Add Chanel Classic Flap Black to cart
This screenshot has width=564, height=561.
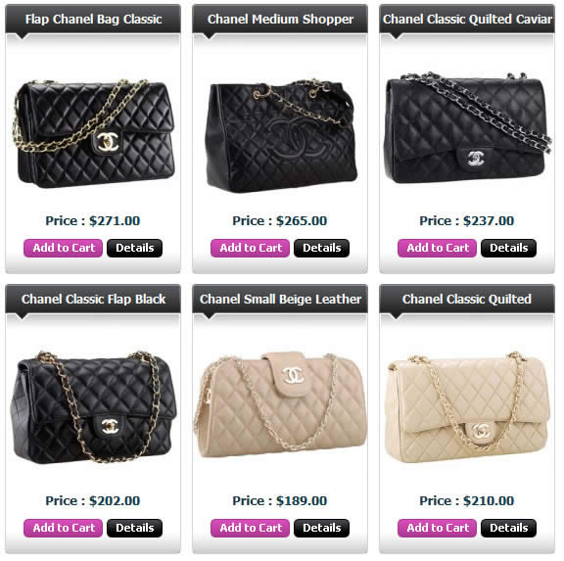[63, 528]
